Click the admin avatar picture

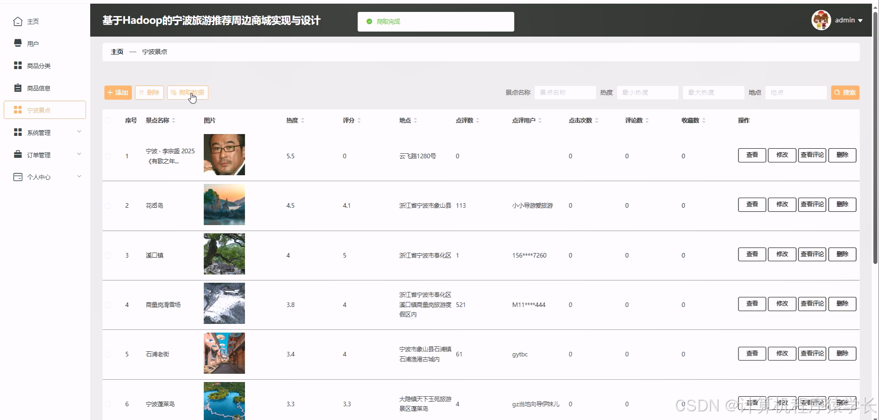click(x=821, y=20)
